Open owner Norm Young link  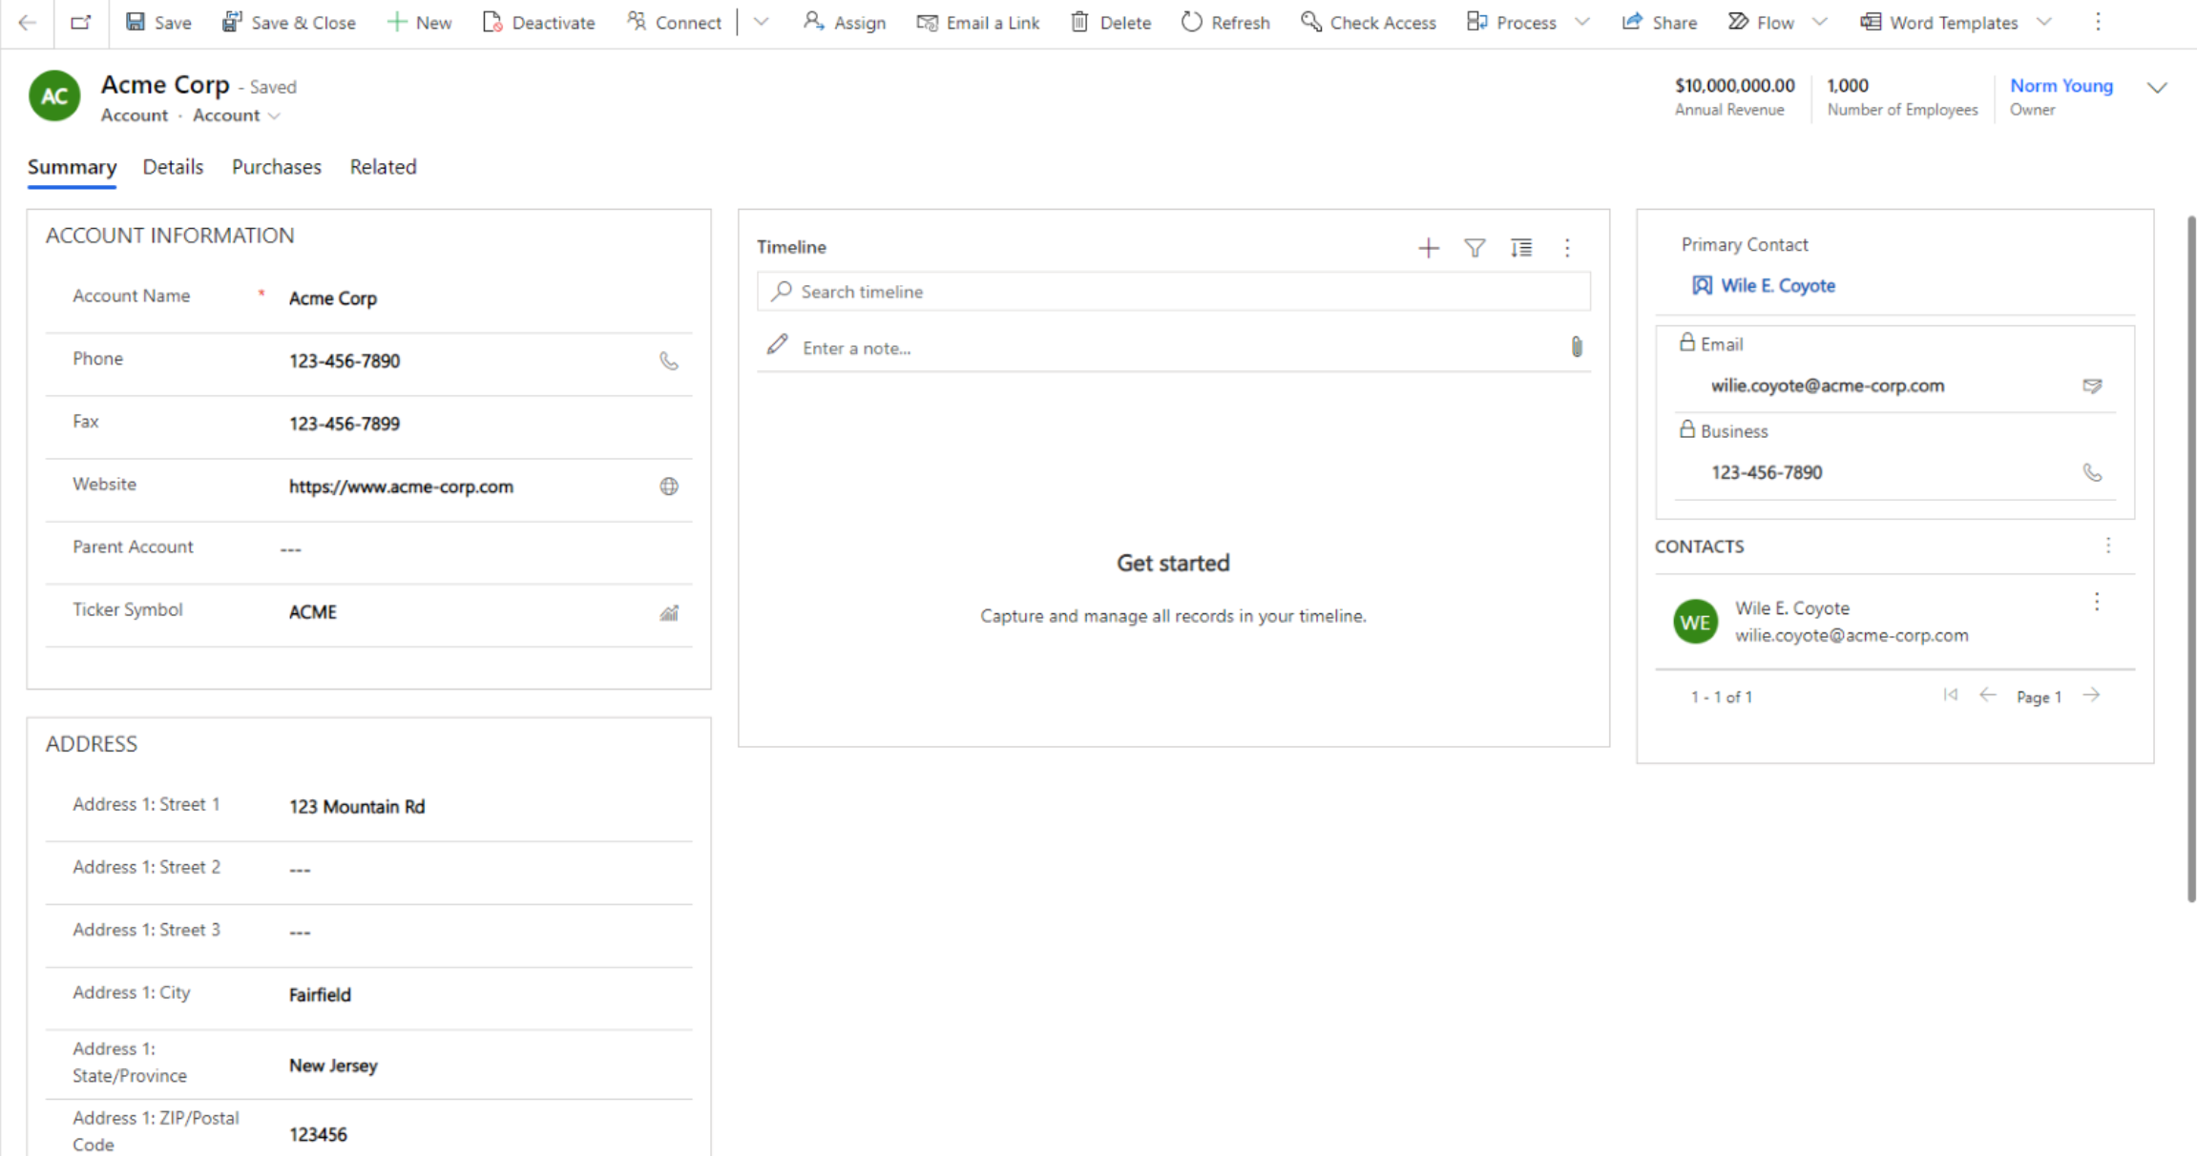2061,86
